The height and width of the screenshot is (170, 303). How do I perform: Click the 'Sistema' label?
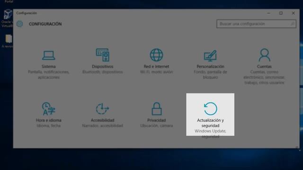point(48,67)
